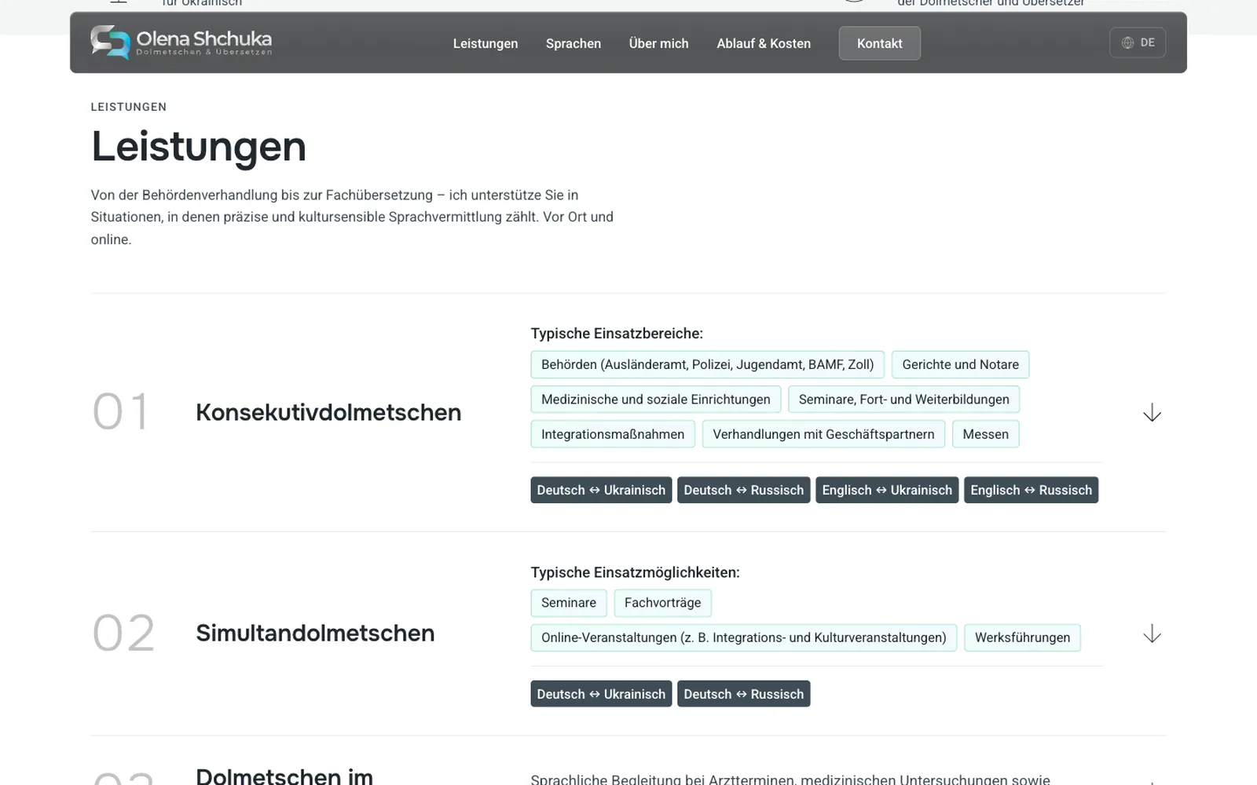This screenshot has height=785, width=1257.
Task: Click the Behörden (Ausländeramt, Polizei…) tag
Action: tap(707, 364)
